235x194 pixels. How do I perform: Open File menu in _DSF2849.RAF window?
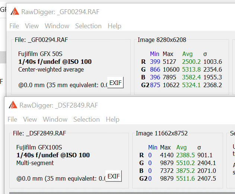(12, 119)
